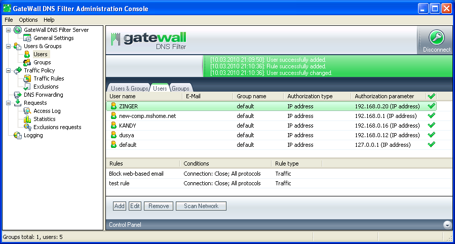
Task: Toggle the enabled checkmark for ZINGER
Action: click(432, 106)
